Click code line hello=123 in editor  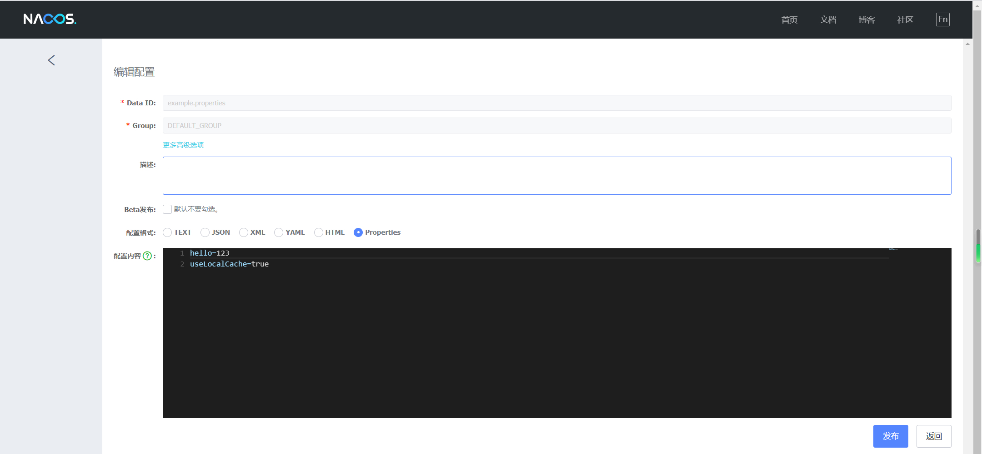pyautogui.click(x=210, y=253)
